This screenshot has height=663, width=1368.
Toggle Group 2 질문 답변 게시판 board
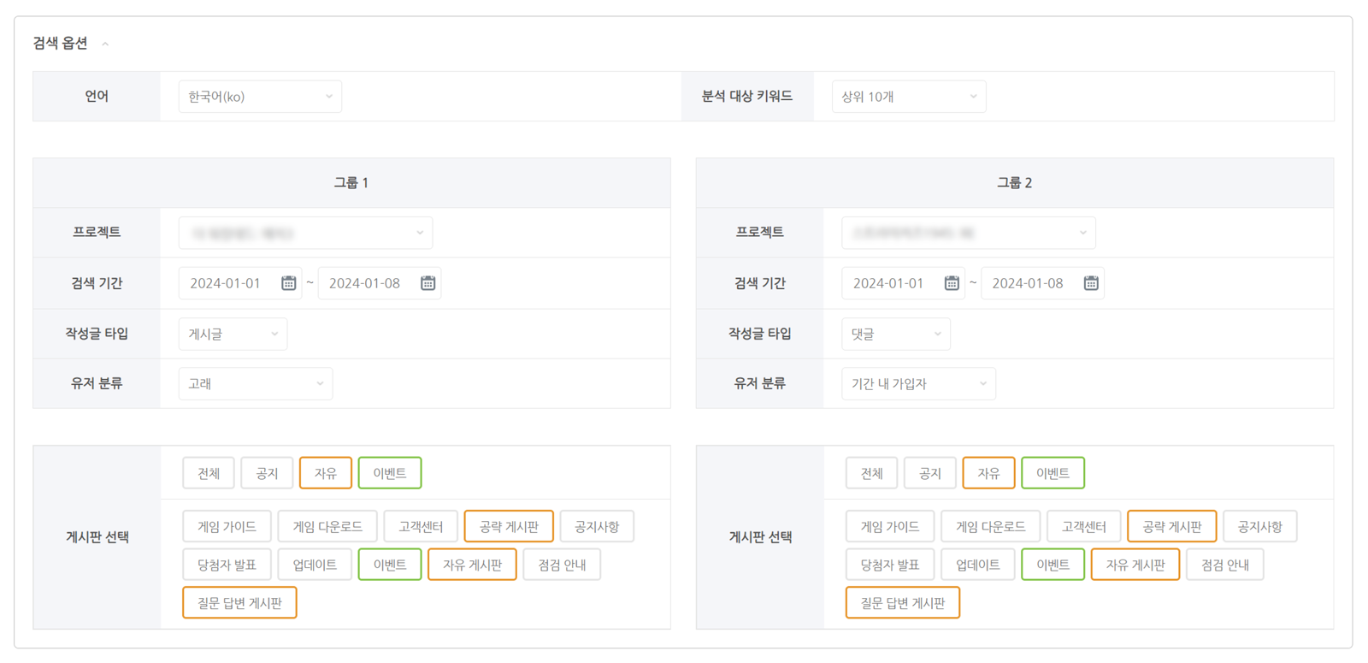tap(902, 603)
